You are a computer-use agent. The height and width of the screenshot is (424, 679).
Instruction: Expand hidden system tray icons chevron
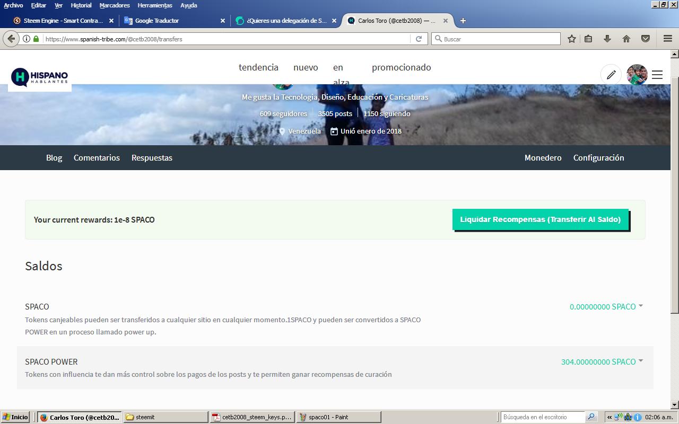click(x=610, y=417)
